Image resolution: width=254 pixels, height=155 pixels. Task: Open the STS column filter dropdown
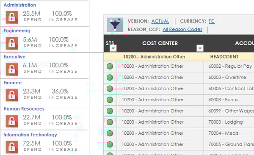tap(113, 48)
